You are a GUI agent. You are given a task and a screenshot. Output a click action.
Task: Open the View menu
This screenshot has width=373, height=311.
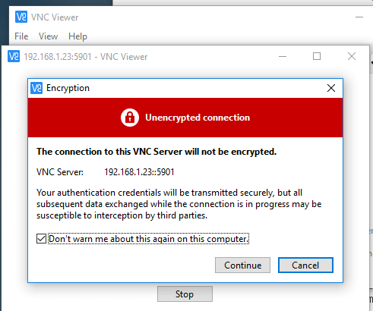click(48, 36)
